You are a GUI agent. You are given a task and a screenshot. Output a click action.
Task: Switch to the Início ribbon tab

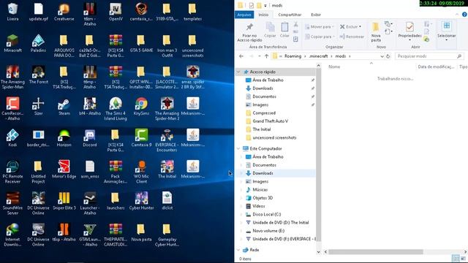263,15
